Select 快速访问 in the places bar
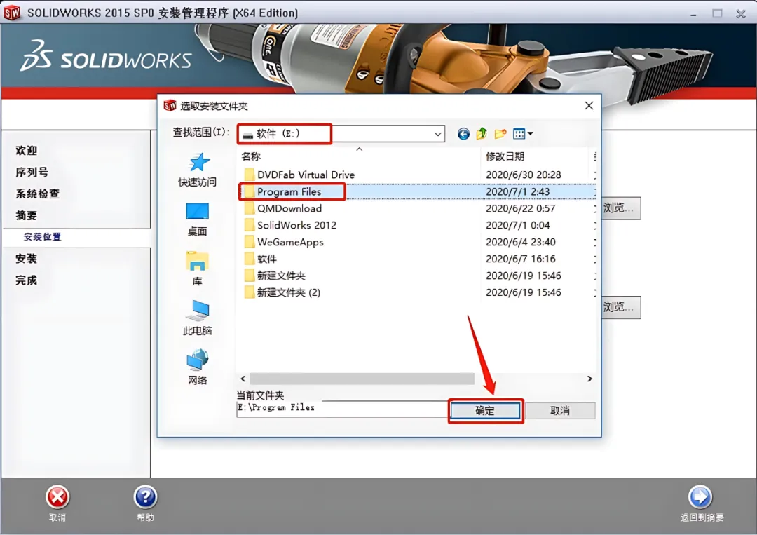 point(198,170)
